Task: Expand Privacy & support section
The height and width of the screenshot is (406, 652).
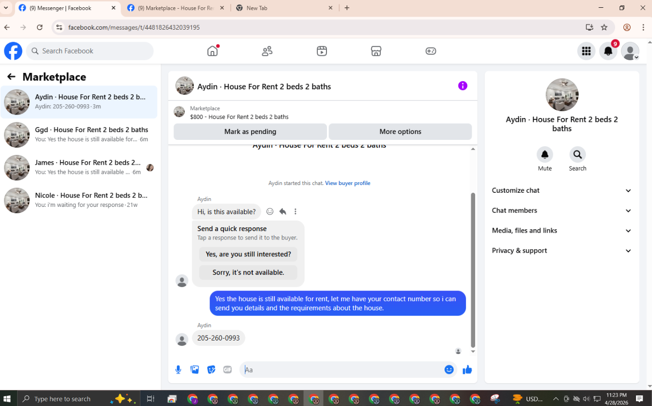Action: click(562, 251)
